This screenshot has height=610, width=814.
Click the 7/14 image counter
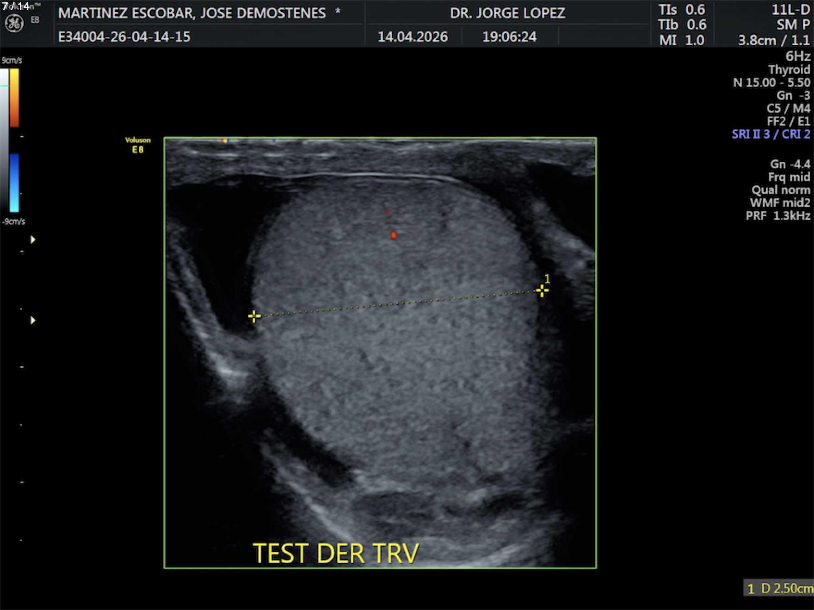(16, 6)
